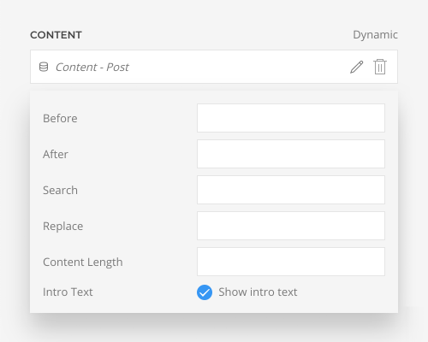Click the After field label
The image size is (428, 342).
(x=56, y=154)
